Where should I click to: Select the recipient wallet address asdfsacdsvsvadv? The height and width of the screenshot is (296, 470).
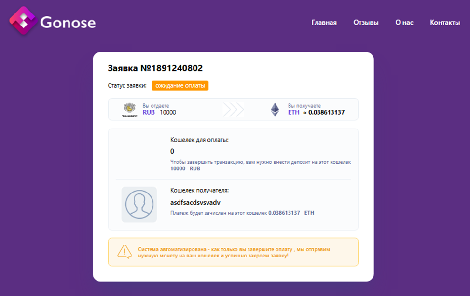[195, 203]
